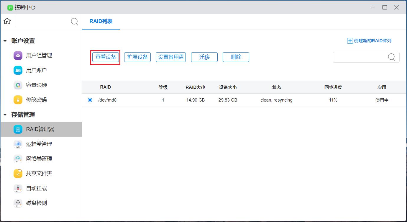Click the RAID list search input field
Viewport: 407px width, 222px height.
pyautogui.click(x=360, y=57)
